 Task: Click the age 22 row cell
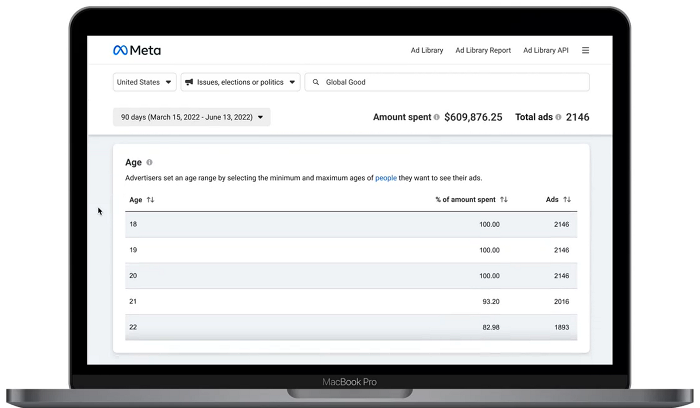(133, 327)
